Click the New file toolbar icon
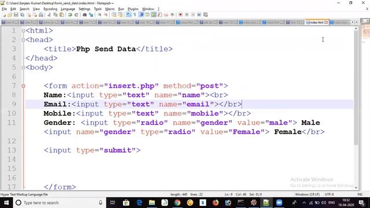 (x=4, y=14)
